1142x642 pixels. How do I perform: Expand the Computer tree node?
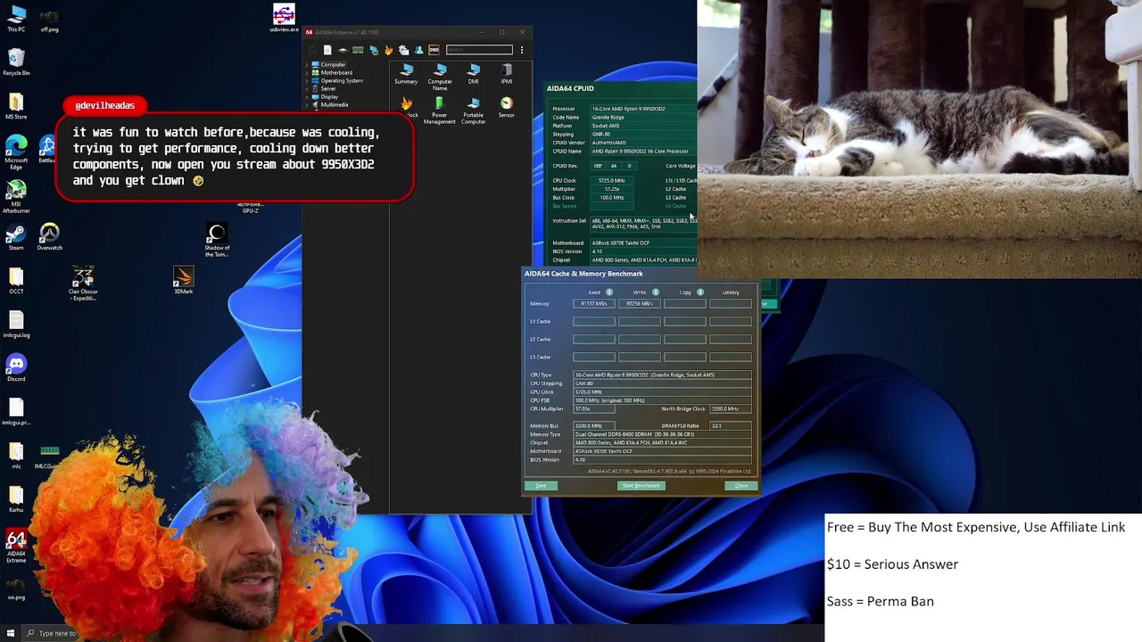pos(307,65)
